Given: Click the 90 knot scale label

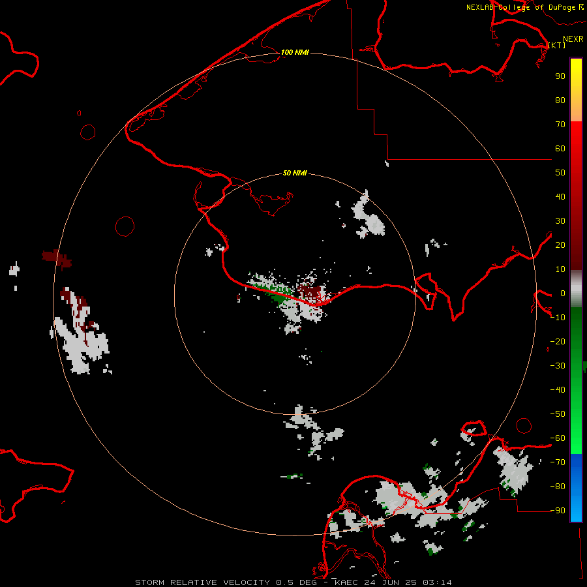Looking at the screenshot, I should coord(560,76).
